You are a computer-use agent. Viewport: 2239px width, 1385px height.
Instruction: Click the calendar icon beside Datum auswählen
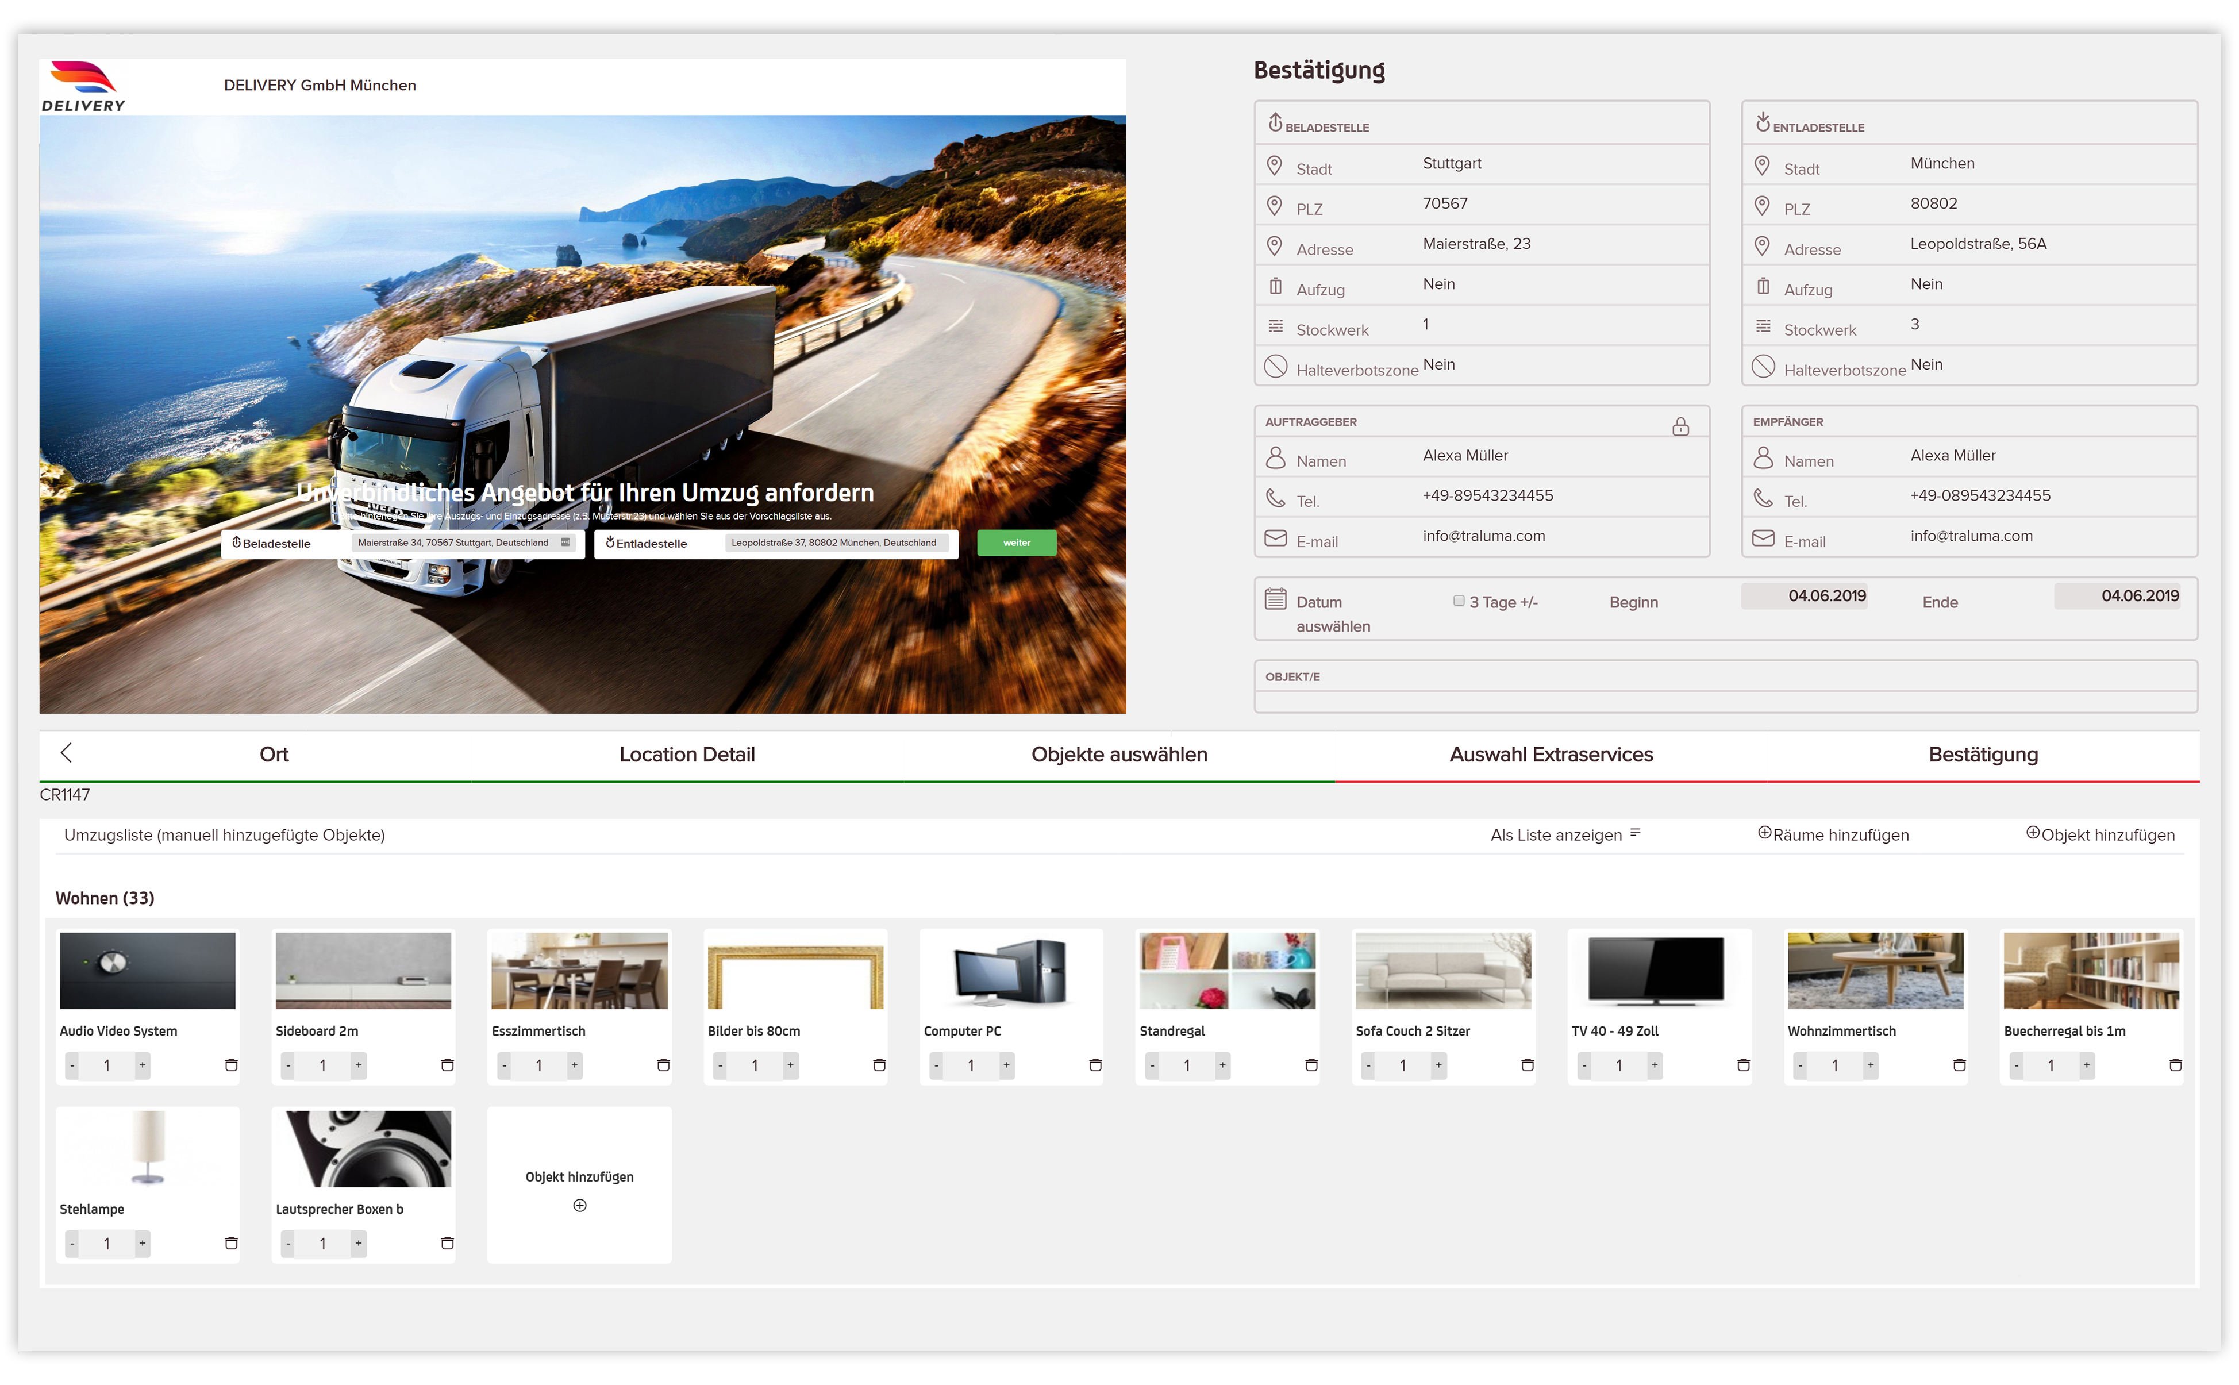1276,599
